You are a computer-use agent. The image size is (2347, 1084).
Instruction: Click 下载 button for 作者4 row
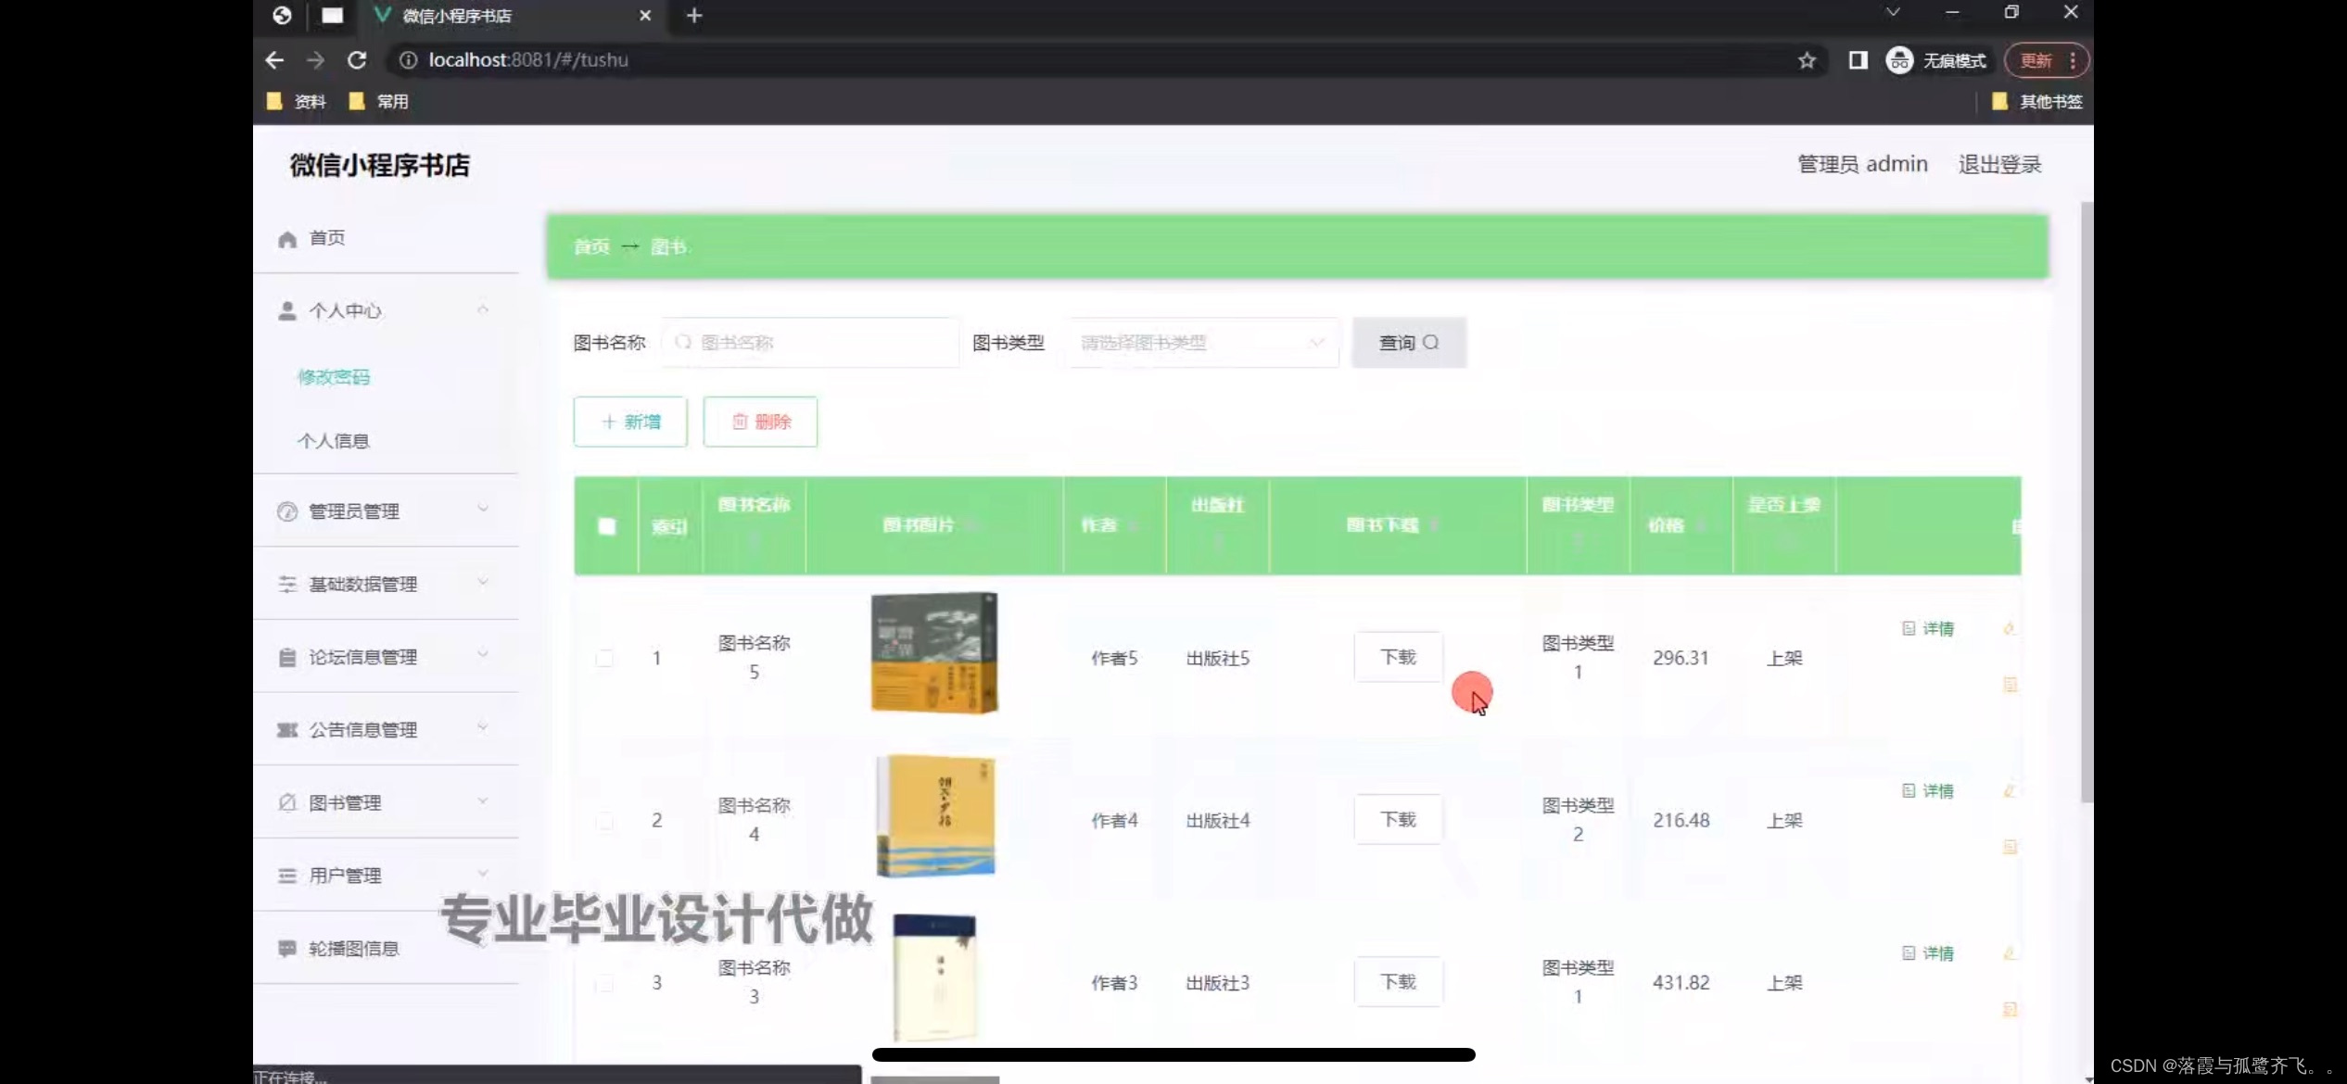pyautogui.click(x=1398, y=819)
